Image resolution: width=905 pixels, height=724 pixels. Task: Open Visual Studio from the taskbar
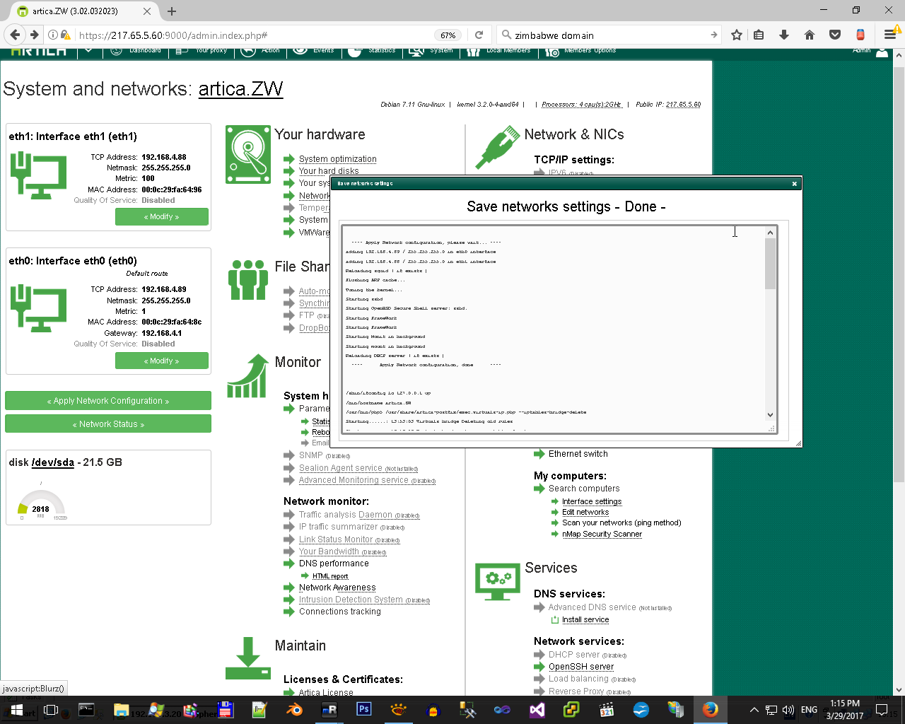[537, 709]
